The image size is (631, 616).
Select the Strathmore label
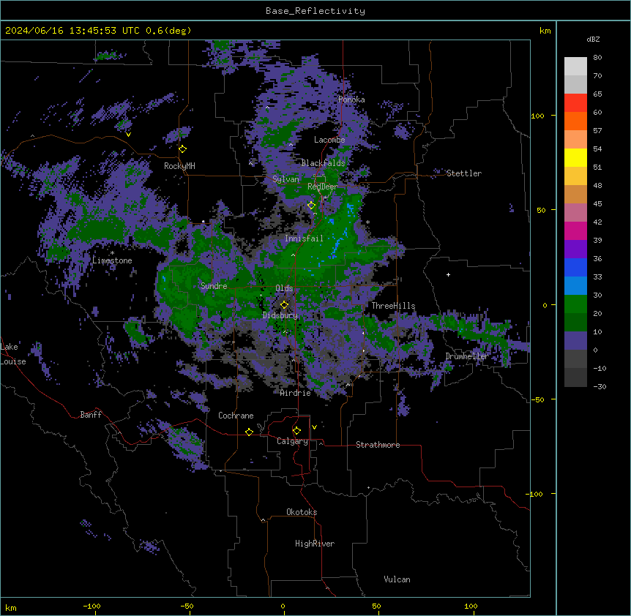tap(378, 445)
